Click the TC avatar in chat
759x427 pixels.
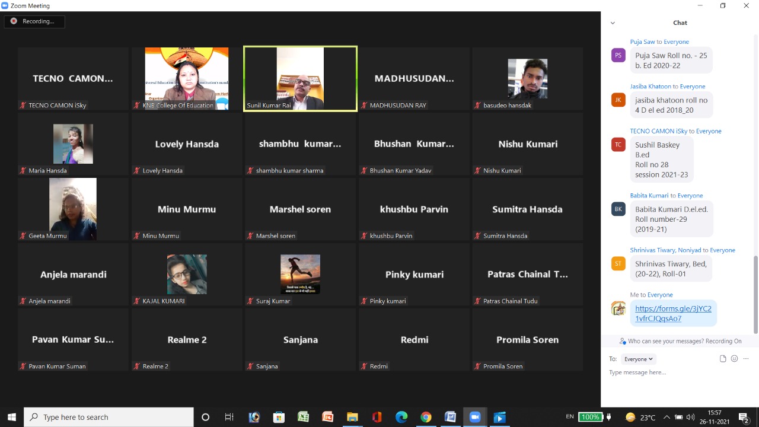[618, 144]
